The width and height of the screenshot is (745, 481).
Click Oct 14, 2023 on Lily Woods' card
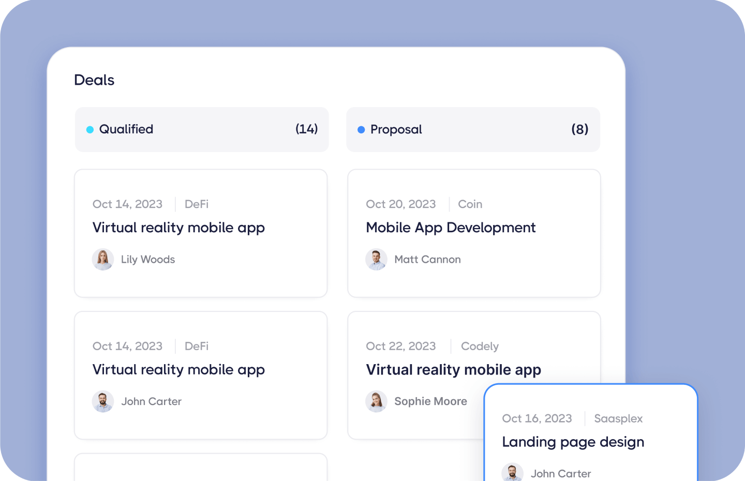click(x=127, y=204)
